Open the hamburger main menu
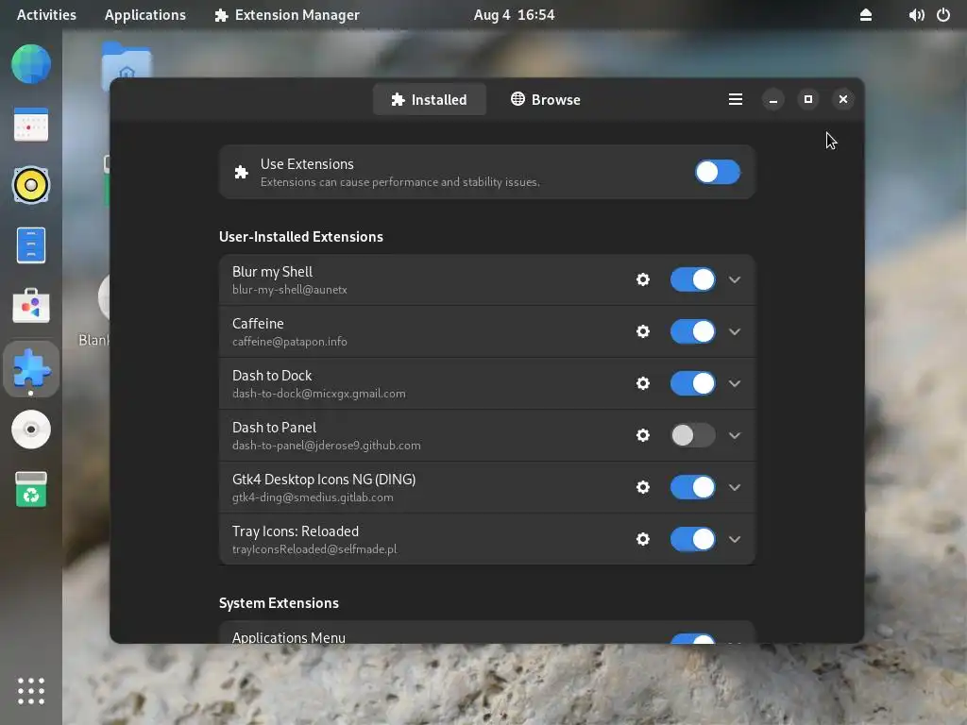This screenshot has width=967, height=725. [735, 99]
